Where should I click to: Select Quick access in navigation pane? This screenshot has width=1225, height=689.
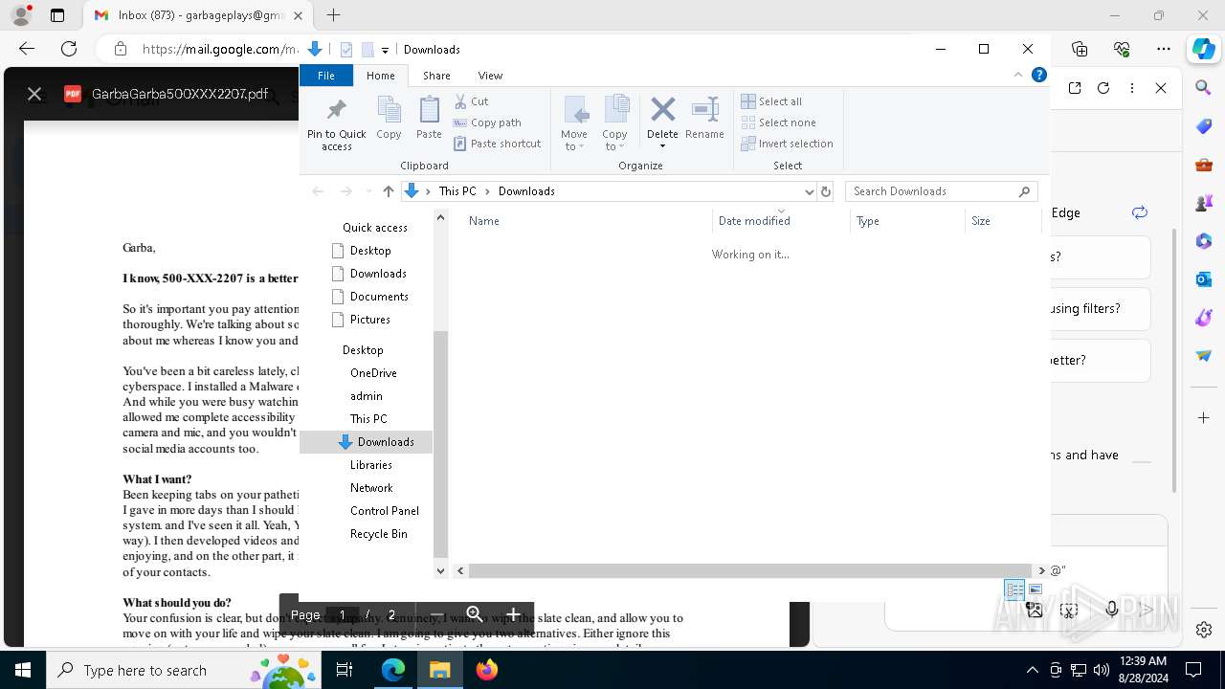374,228
